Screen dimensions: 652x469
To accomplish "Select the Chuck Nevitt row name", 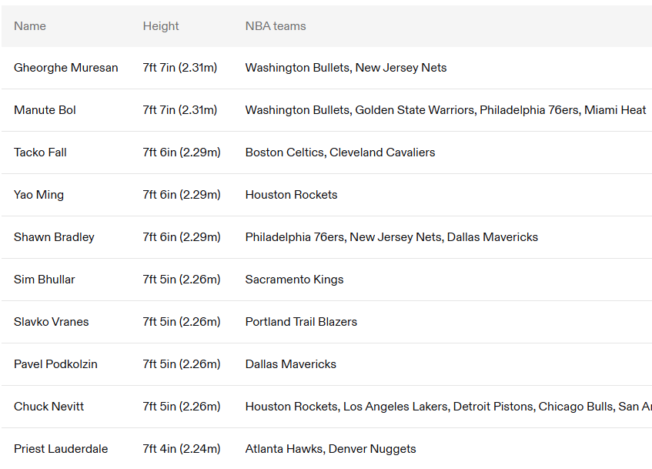I will (x=49, y=407).
